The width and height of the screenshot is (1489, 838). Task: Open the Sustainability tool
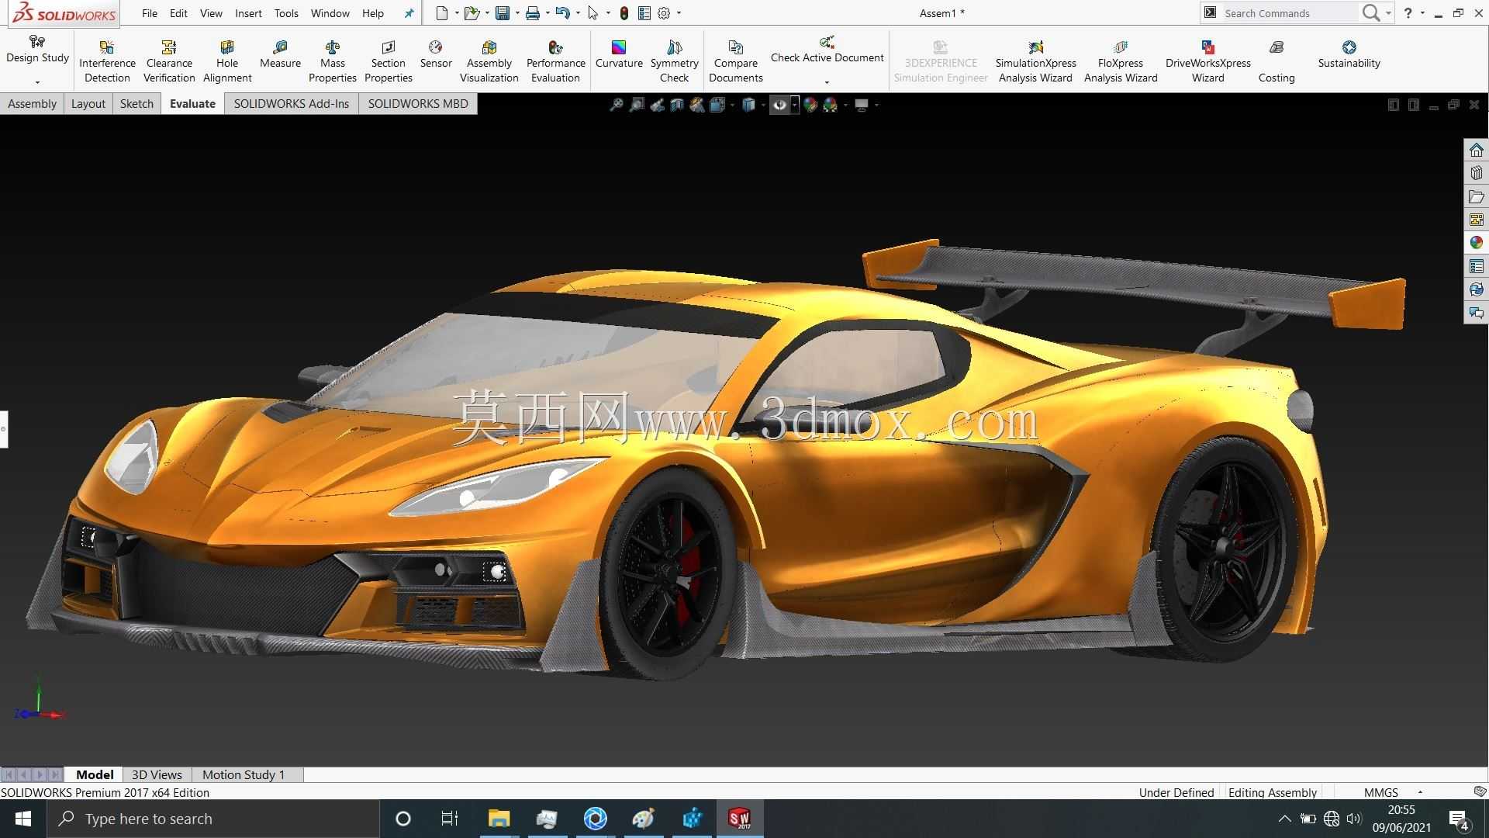(1349, 54)
